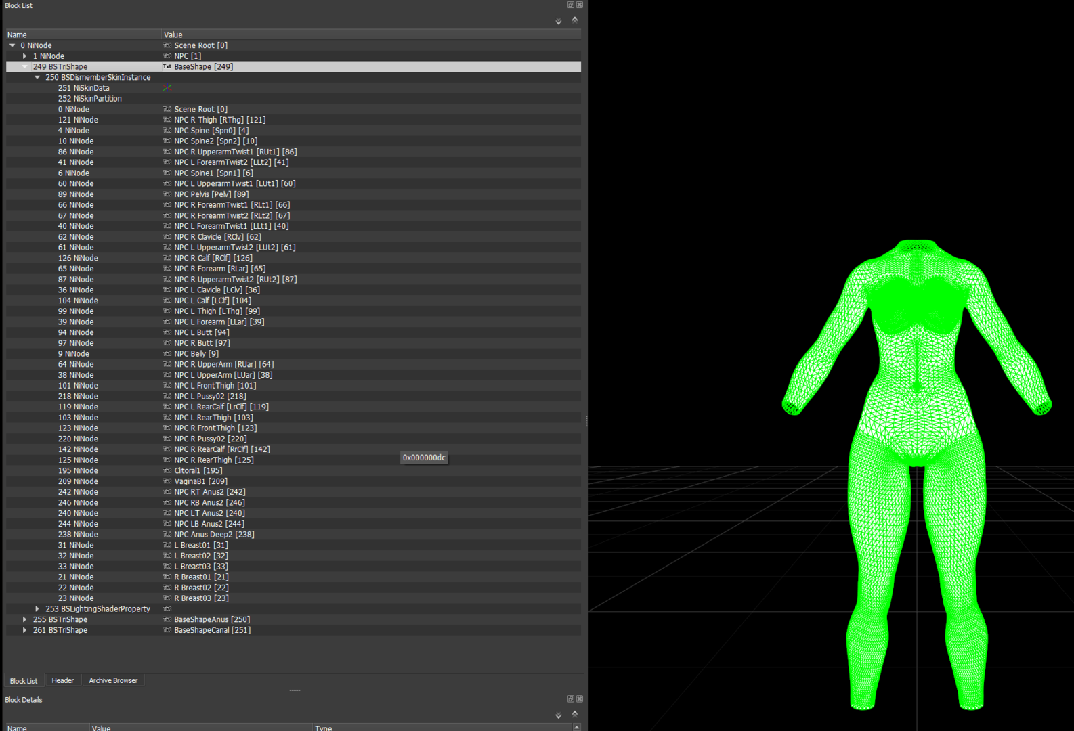Click the splitter handle between Block List and Details
Screen dimensions: 1074x731
[295, 690]
